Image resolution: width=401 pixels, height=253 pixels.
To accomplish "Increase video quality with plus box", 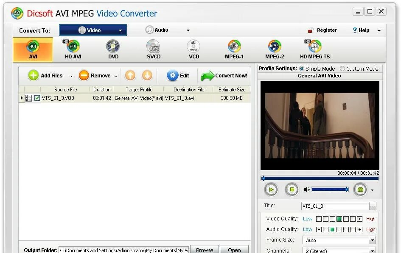I will (x=359, y=219).
